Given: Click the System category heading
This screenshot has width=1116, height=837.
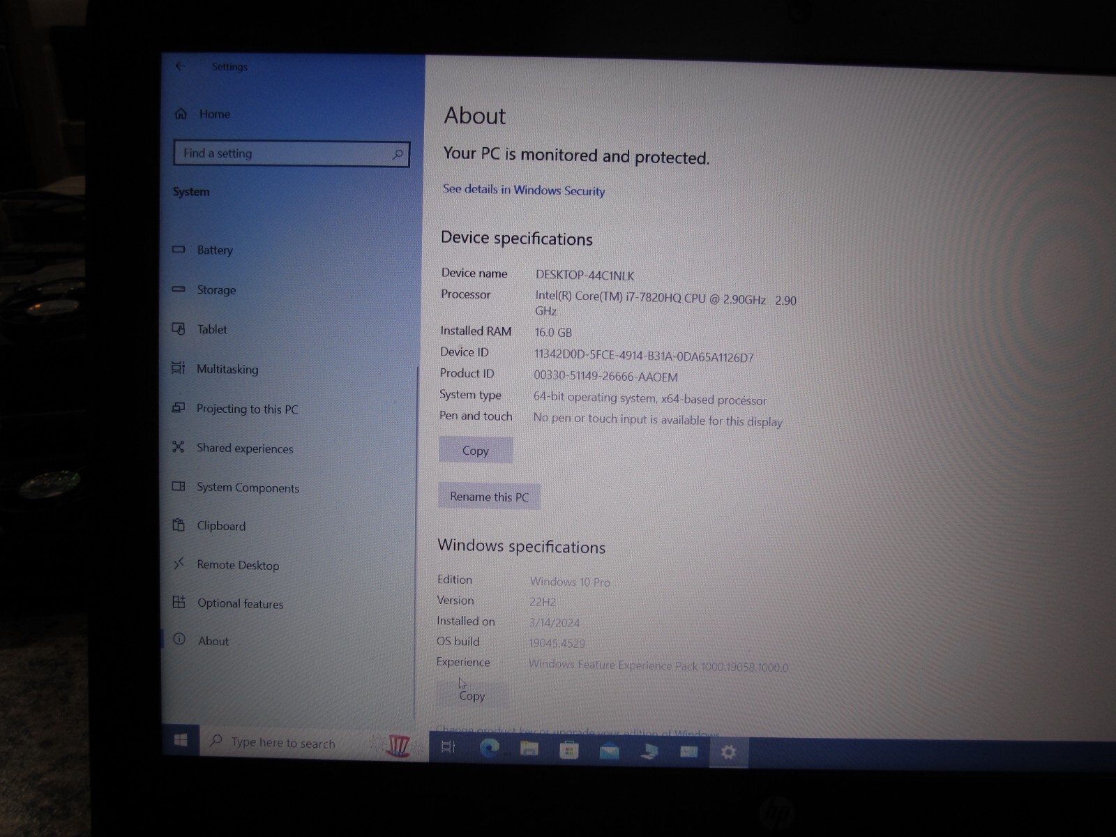Looking at the screenshot, I should 191,192.
